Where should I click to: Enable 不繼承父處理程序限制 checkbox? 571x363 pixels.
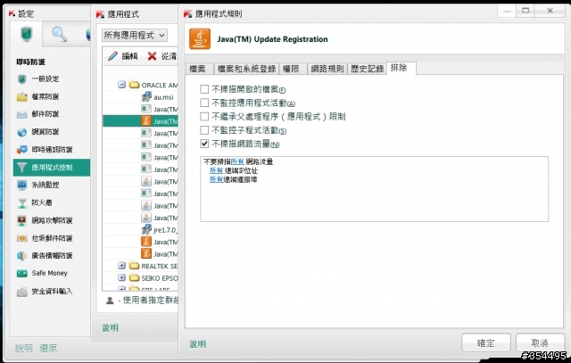point(204,117)
